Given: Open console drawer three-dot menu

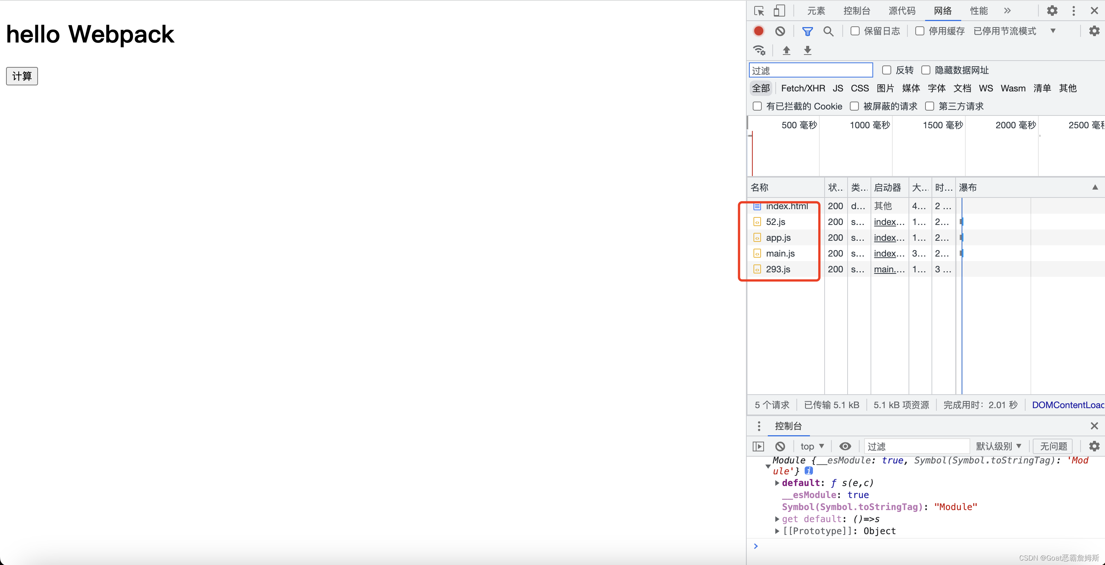Looking at the screenshot, I should pyautogui.click(x=759, y=426).
